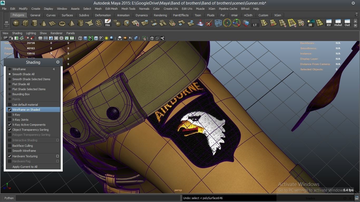Open the Edit Mesh menu
This screenshot has height=202, width=360.
(x=111, y=9)
